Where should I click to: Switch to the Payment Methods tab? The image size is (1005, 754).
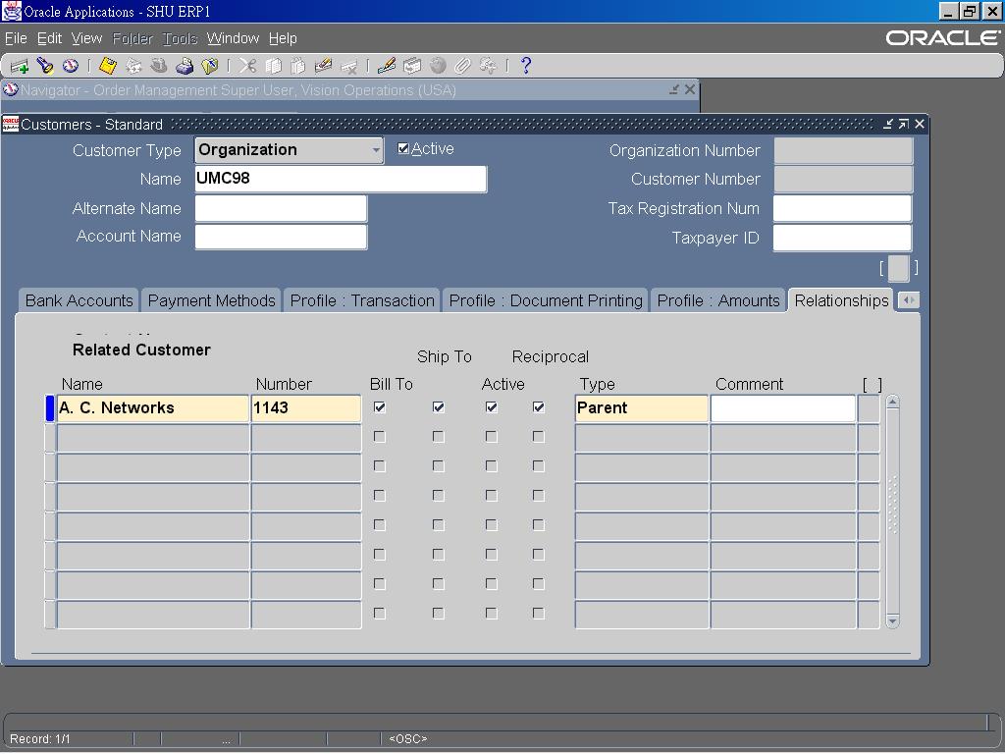pyautogui.click(x=212, y=300)
